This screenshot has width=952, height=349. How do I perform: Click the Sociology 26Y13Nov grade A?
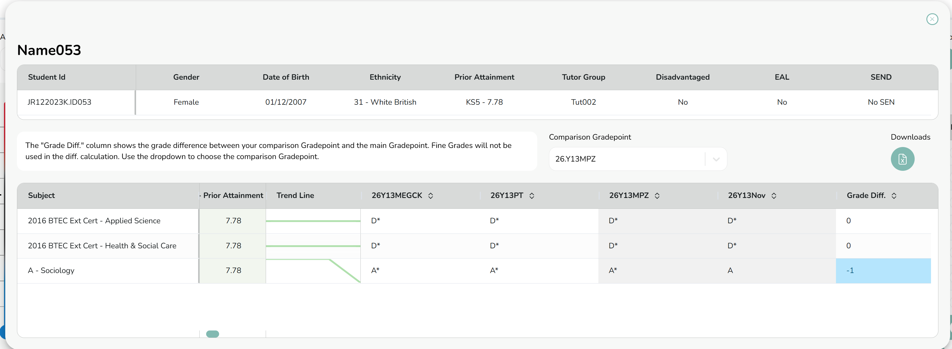pyautogui.click(x=730, y=271)
